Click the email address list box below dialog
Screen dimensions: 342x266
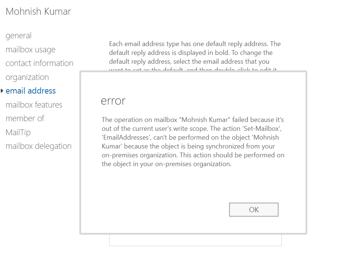(x=195, y=240)
